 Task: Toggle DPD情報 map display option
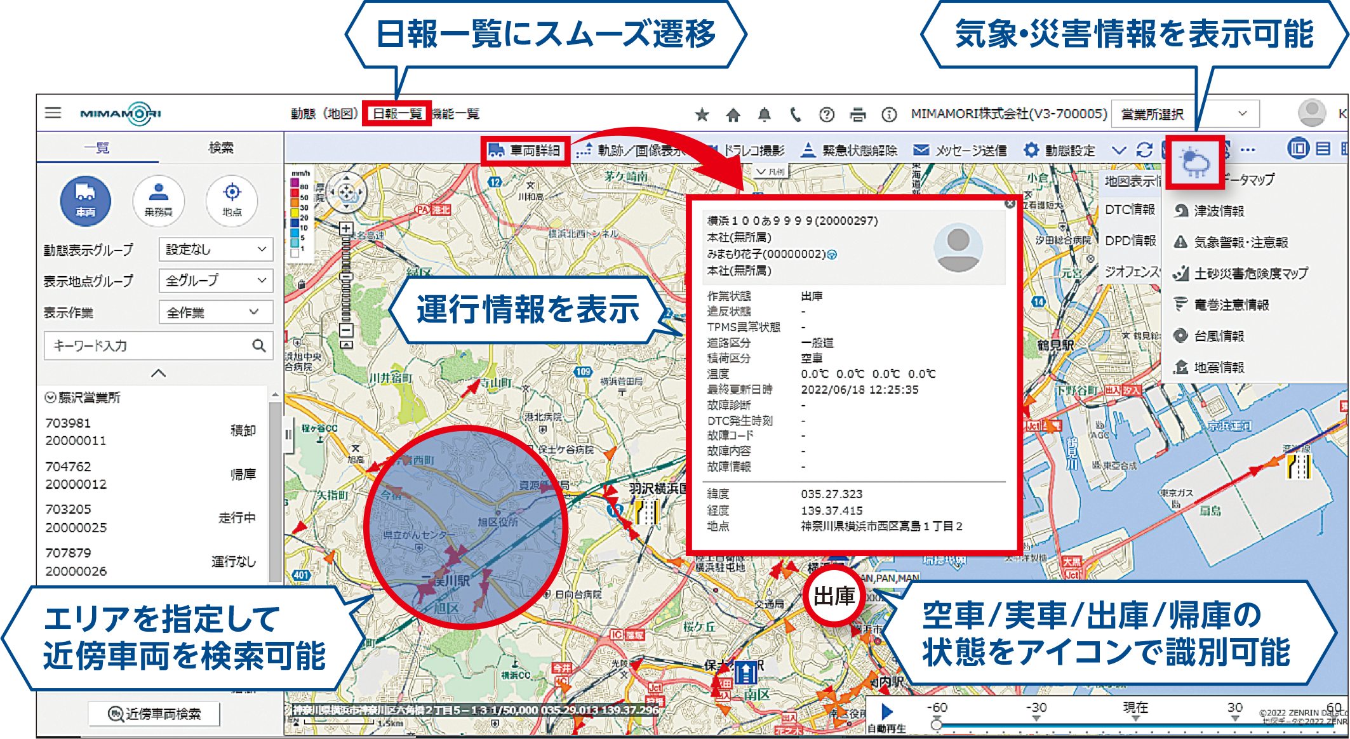(1130, 241)
